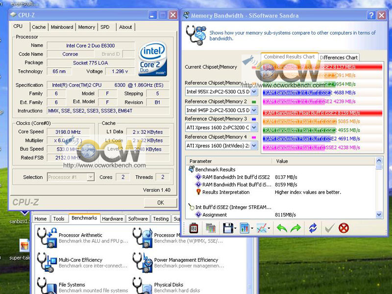The height and width of the screenshot is (294, 392).
Task: Cancel with the red circled X icon
Action: tap(344, 228)
